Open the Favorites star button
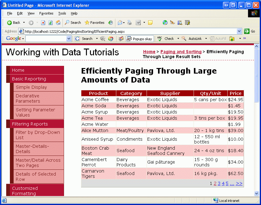261x205 pixels. (x=95, y=23)
